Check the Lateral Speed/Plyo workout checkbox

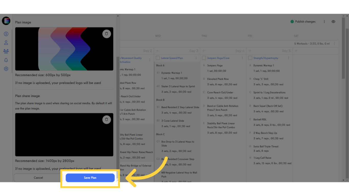[158, 58]
